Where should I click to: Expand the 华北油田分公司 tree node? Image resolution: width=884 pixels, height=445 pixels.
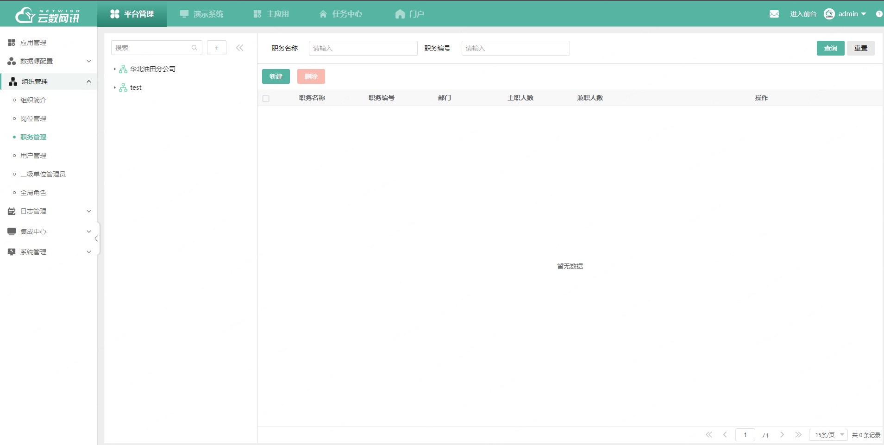(115, 69)
